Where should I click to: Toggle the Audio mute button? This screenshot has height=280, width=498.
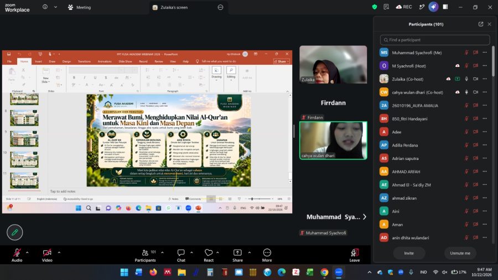click(x=17, y=256)
